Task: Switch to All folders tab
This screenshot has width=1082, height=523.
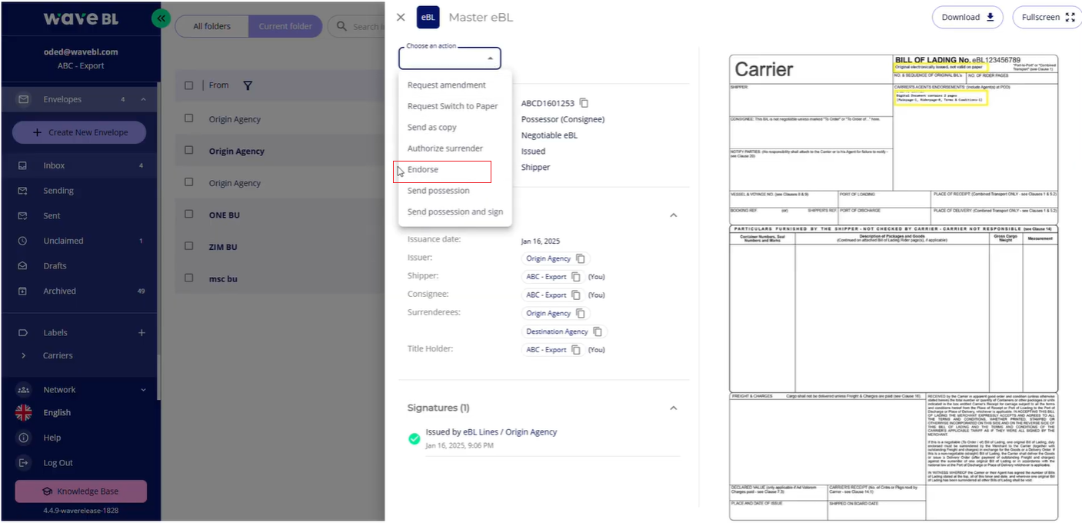Action: [211, 26]
